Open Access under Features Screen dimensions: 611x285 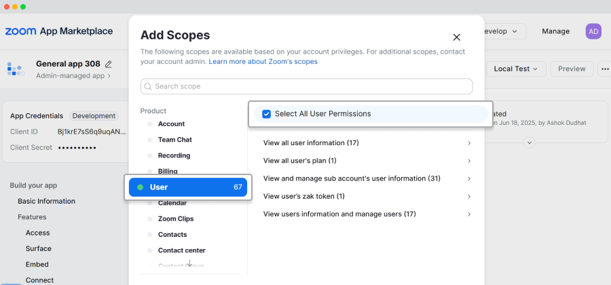[x=38, y=233]
